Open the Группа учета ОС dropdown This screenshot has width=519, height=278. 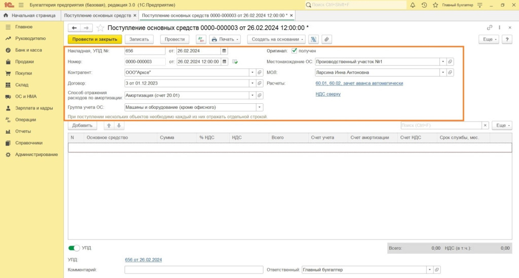click(x=259, y=107)
